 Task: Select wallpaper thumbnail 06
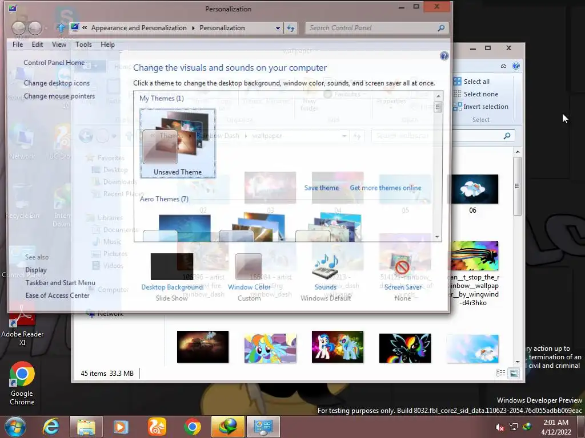[472, 189]
